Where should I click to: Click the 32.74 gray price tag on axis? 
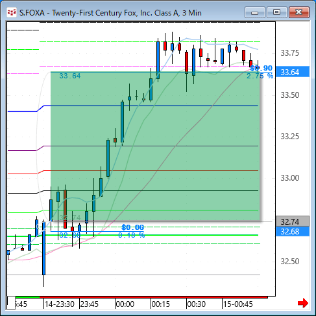click(293, 221)
